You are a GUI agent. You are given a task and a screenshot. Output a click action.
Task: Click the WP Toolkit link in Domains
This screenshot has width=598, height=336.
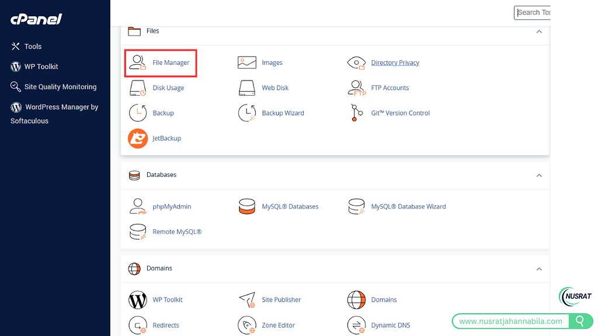coord(168,300)
